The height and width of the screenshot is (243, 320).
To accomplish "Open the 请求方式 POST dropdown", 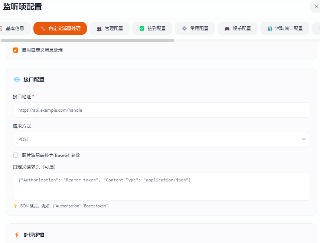I will [161, 139].
